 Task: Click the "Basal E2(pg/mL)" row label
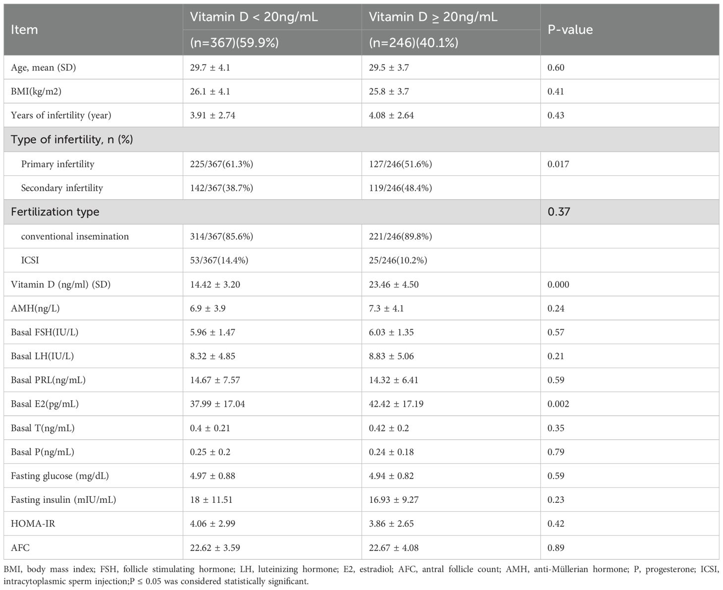point(45,404)
